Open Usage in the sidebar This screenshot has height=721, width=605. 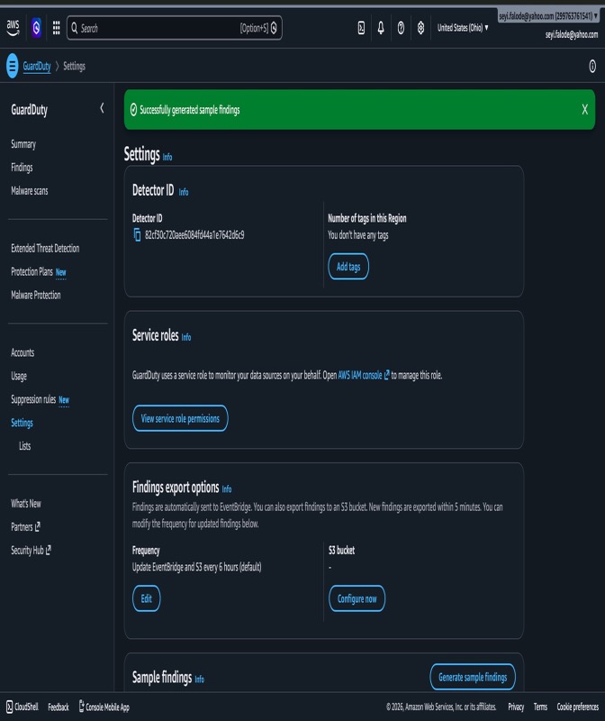(19, 376)
